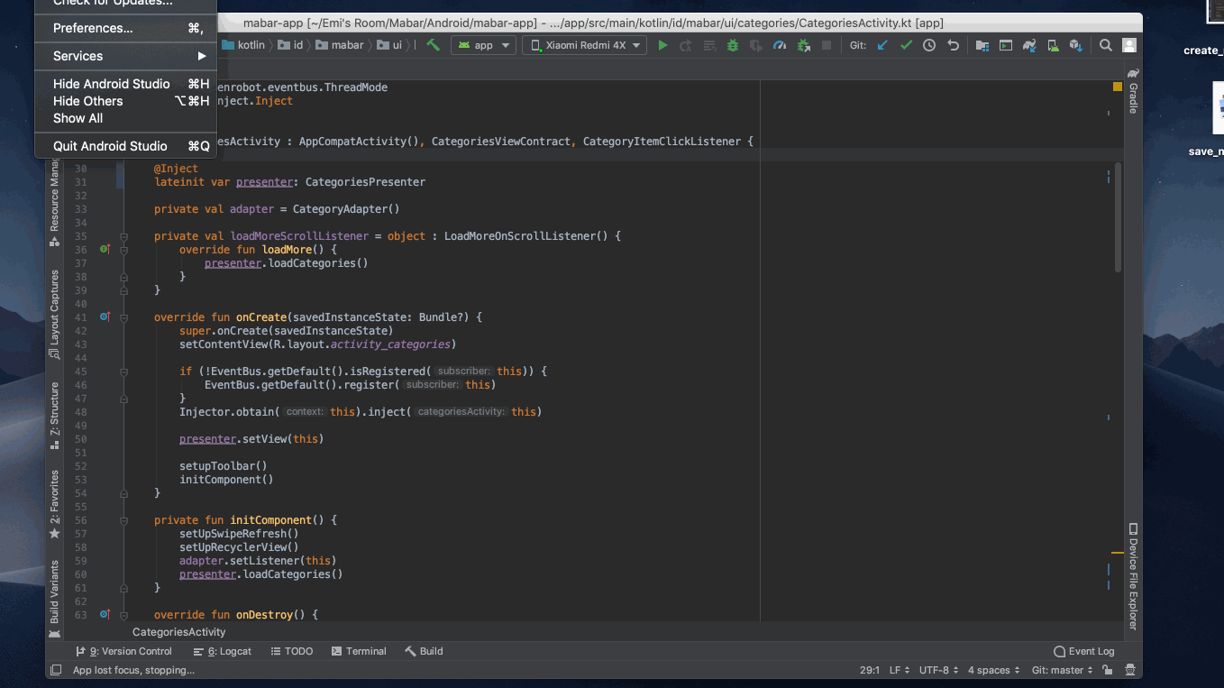Click the Git Revert undo arrow icon
1224x688 pixels.
[x=953, y=45]
